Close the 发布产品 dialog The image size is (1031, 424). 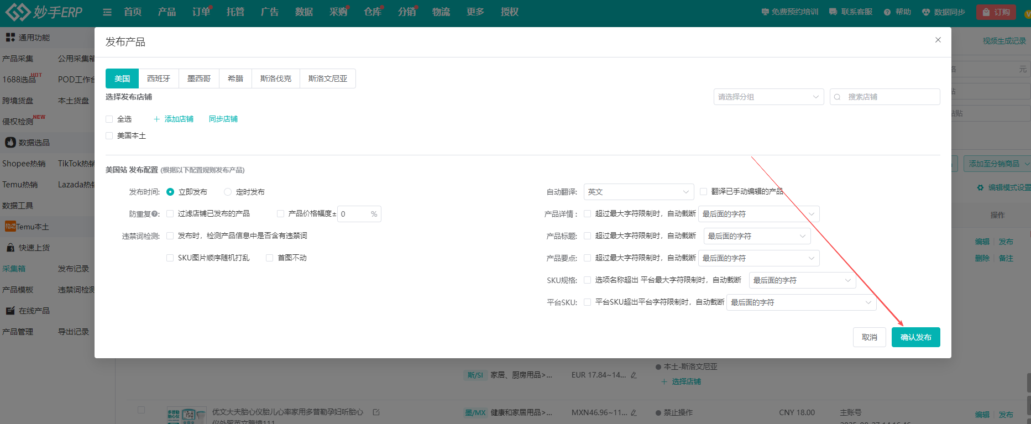(938, 40)
